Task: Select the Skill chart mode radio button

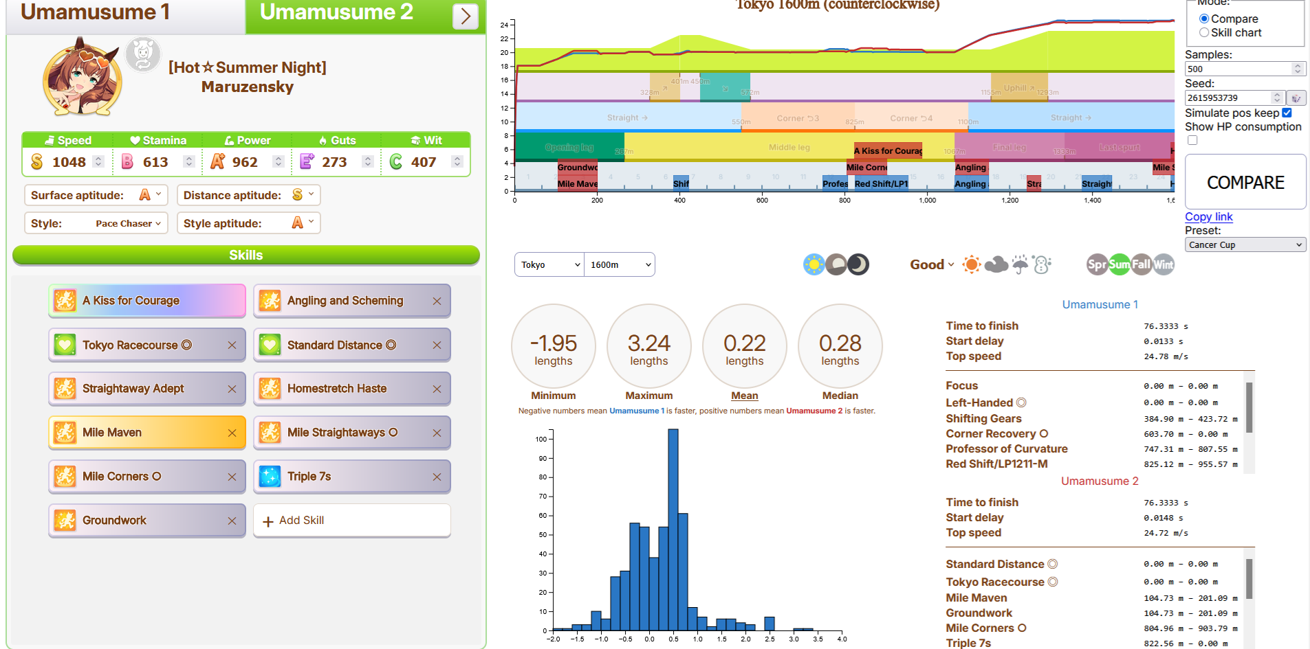Action: [1204, 32]
